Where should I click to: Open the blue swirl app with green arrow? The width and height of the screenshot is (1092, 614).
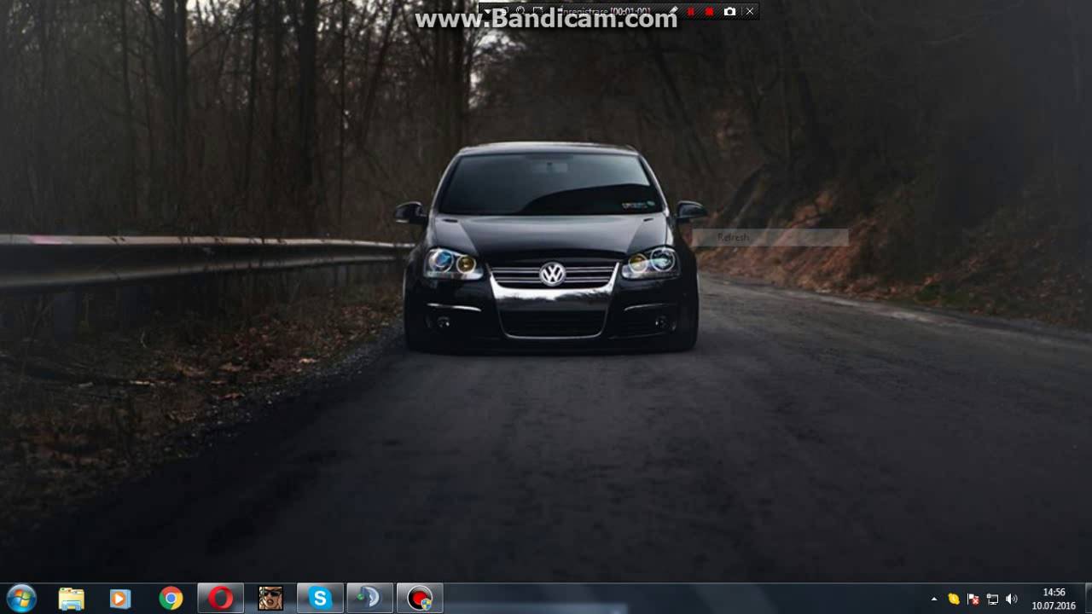(x=370, y=599)
